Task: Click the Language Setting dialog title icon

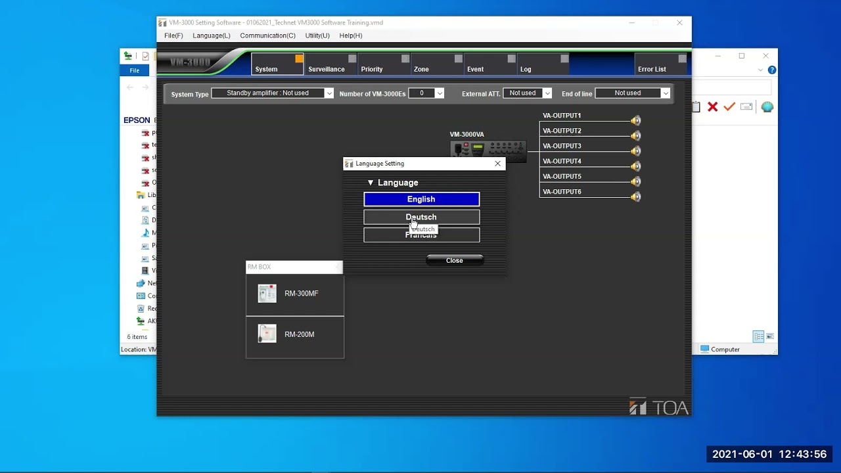Action: tap(349, 164)
